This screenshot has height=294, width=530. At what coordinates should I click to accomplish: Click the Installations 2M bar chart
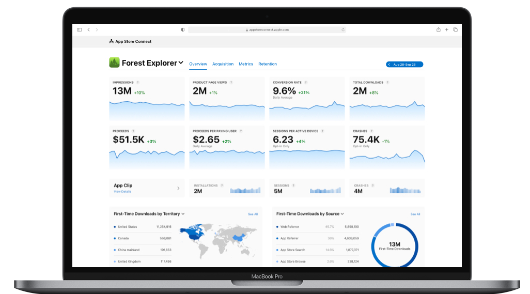pyautogui.click(x=245, y=190)
